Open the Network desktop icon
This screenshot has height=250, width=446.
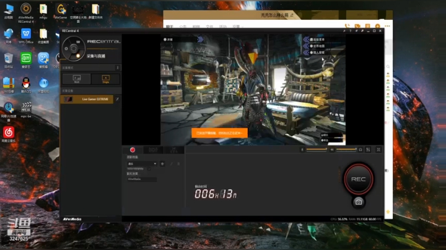coord(9,36)
